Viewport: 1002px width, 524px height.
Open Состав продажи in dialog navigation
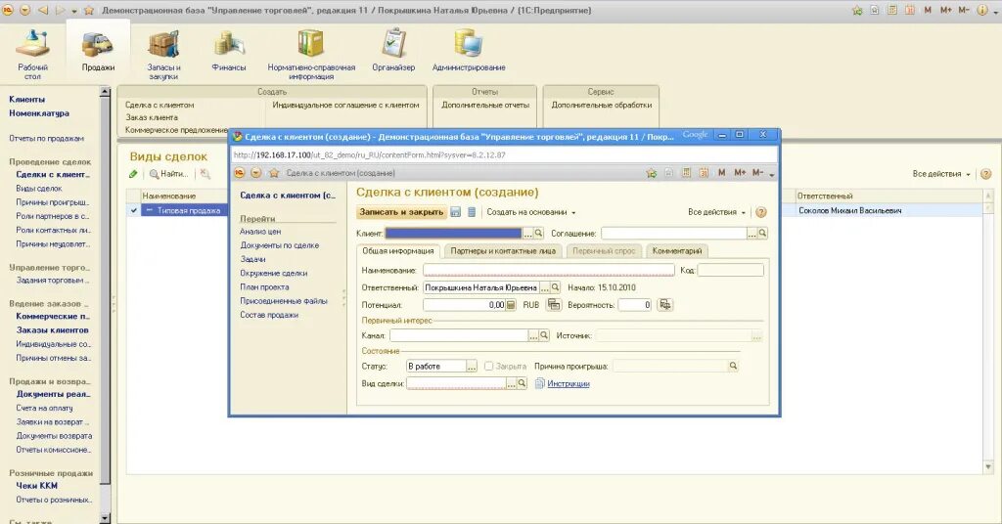point(268,316)
